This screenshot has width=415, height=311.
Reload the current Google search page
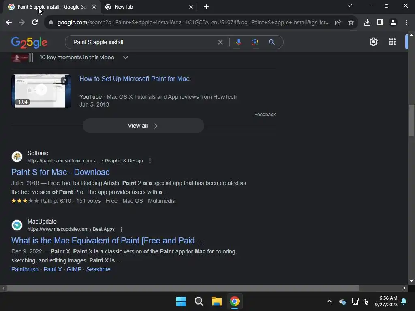35,23
